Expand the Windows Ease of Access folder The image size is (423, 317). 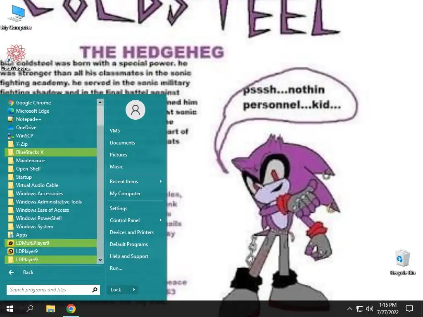(50, 210)
